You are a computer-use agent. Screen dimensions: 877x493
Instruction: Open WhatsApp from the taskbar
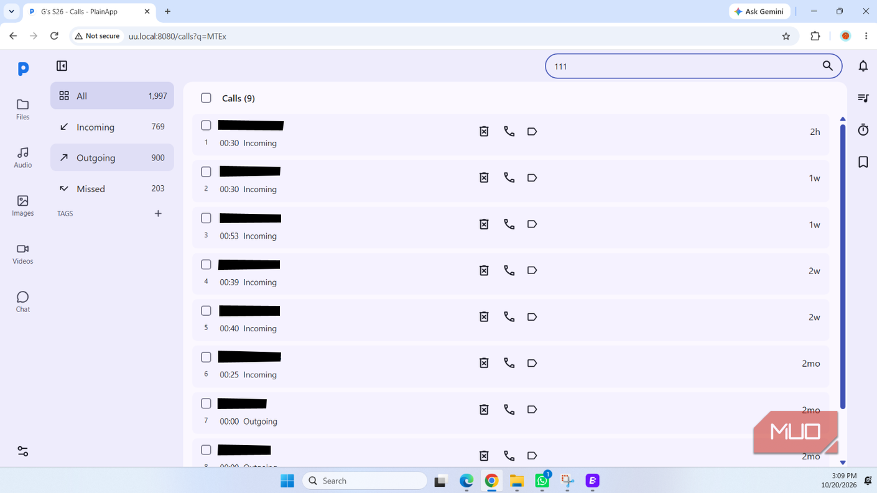pyautogui.click(x=542, y=481)
